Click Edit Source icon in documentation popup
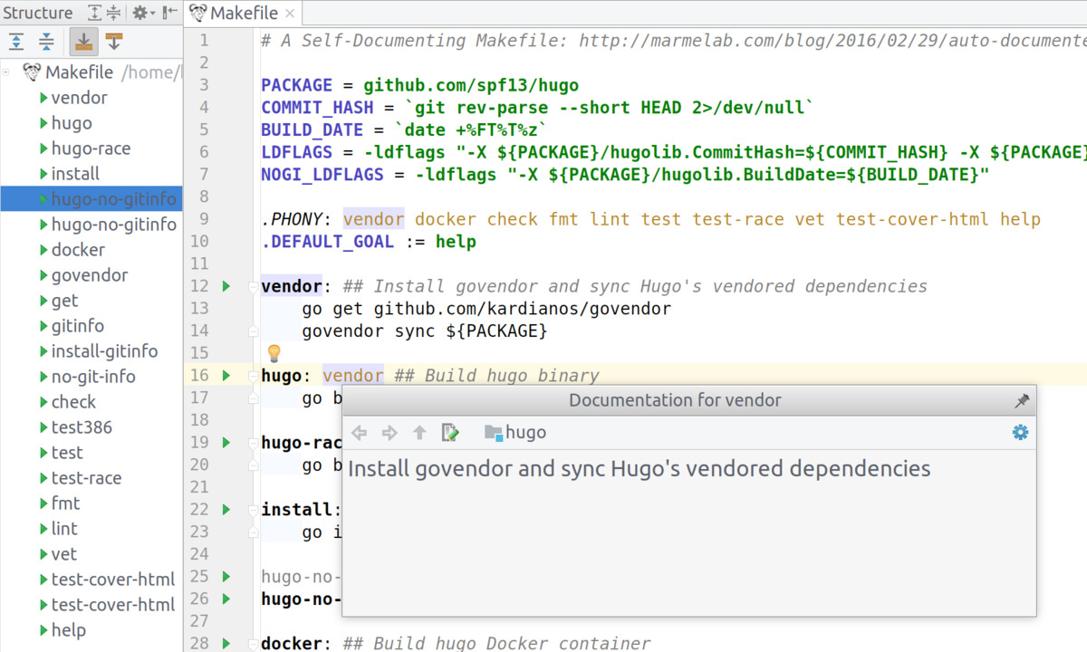Viewport: 1087px width, 652px height. coord(449,433)
